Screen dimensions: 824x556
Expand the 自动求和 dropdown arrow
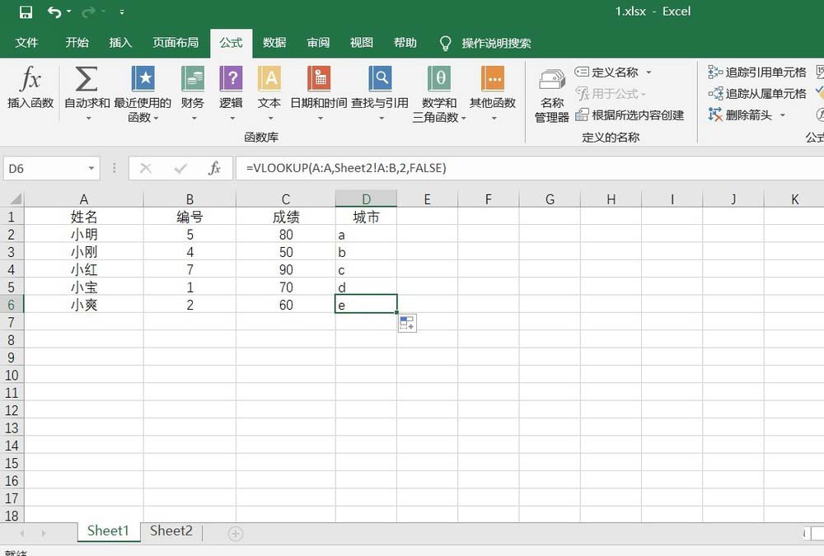[x=88, y=119]
